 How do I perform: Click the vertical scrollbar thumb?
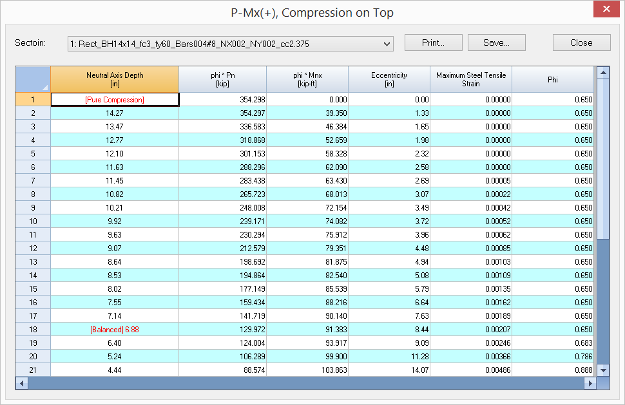[x=603, y=158]
